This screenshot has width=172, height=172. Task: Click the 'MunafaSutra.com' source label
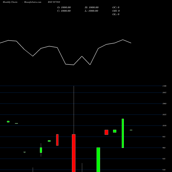(x=33, y=2)
